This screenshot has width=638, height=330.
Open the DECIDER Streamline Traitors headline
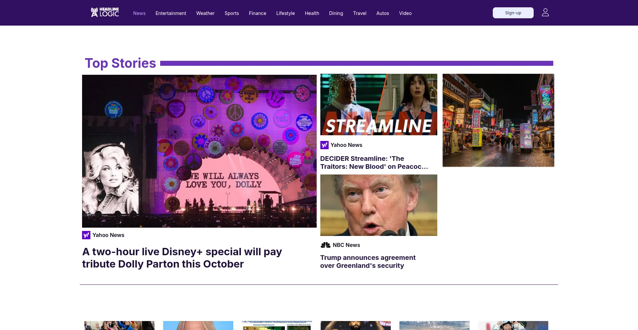tap(374, 163)
